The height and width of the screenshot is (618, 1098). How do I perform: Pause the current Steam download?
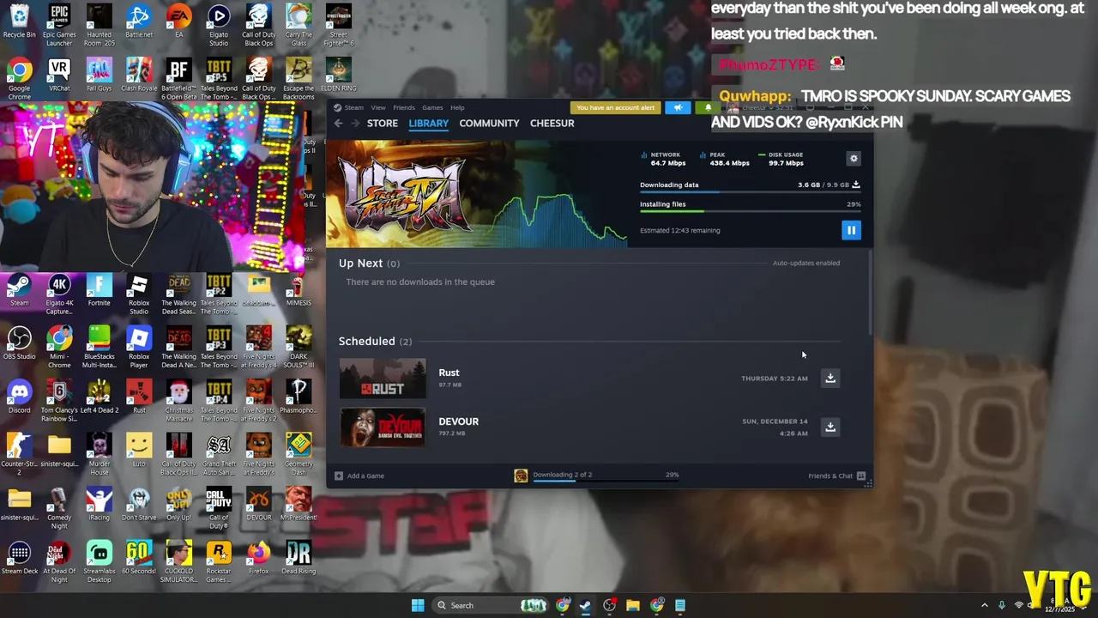coord(851,230)
